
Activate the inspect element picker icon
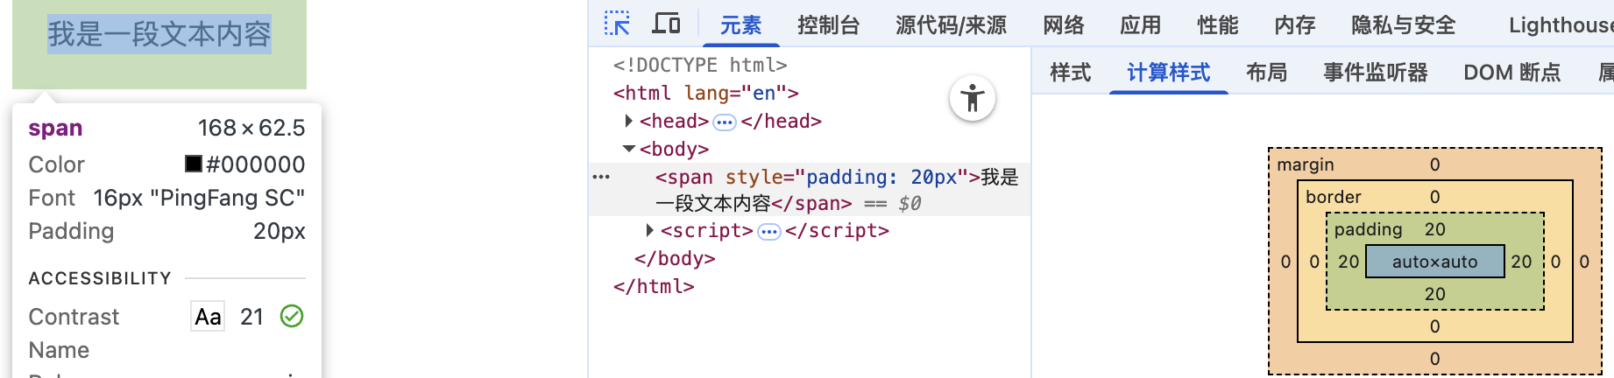click(617, 24)
